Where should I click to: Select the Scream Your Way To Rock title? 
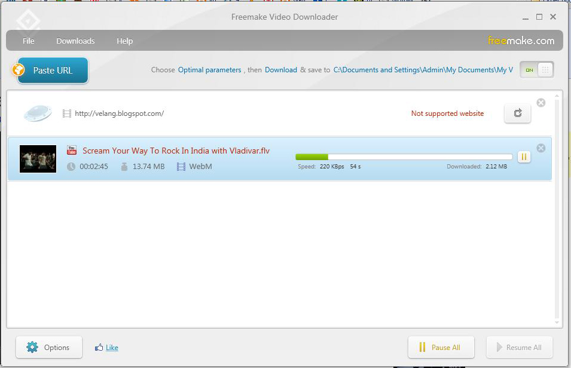point(176,151)
